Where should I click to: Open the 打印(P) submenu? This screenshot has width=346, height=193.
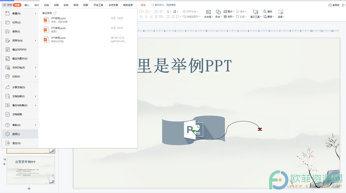coord(20,77)
